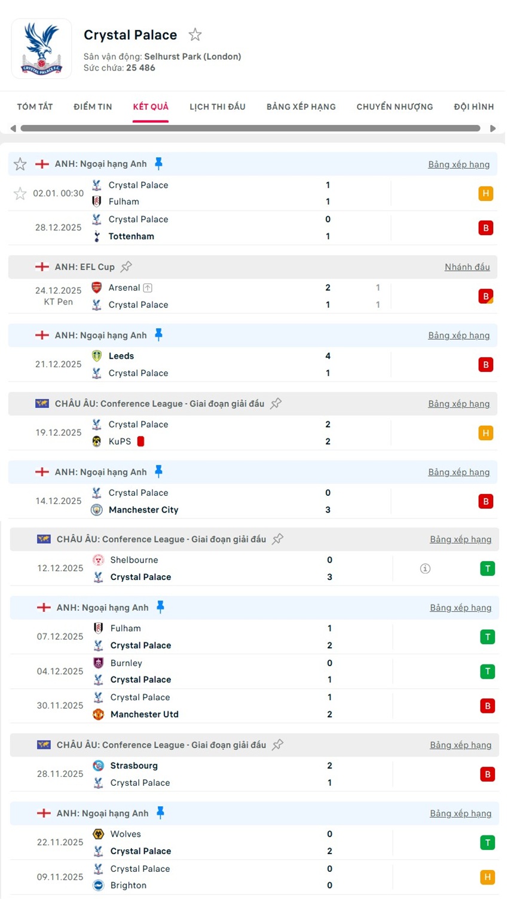Pin Conference League section above KuPS match
The width and height of the screenshot is (508, 903).
coord(276,404)
